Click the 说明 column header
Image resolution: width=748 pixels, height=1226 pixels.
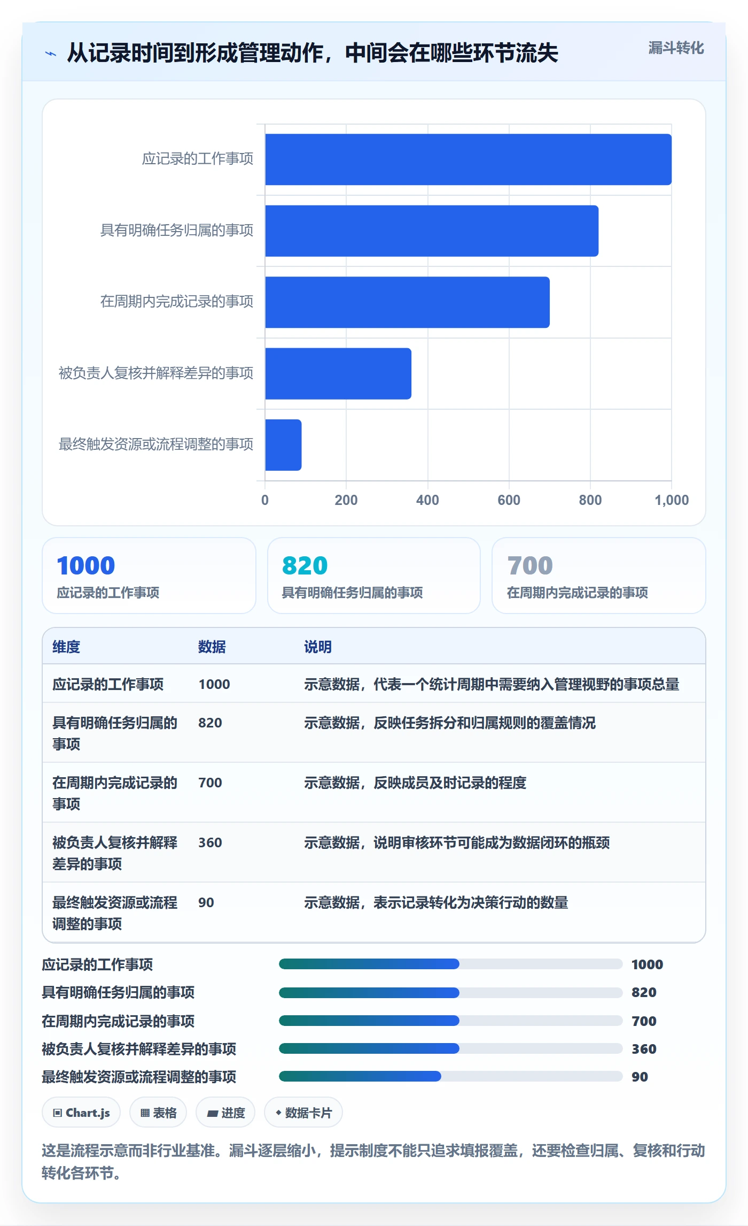318,647
